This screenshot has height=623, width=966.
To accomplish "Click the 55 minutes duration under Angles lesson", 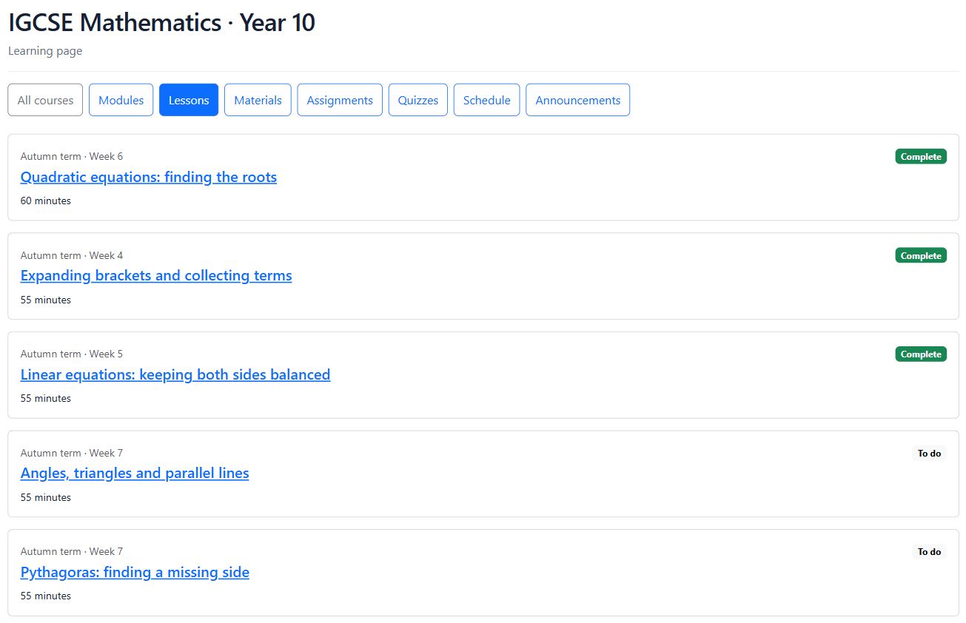I will pyautogui.click(x=46, y=497).
